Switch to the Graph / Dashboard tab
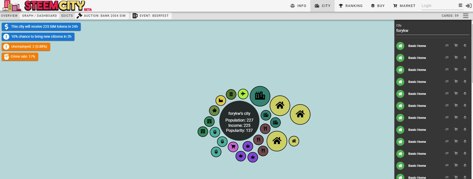 click(40, 16)
